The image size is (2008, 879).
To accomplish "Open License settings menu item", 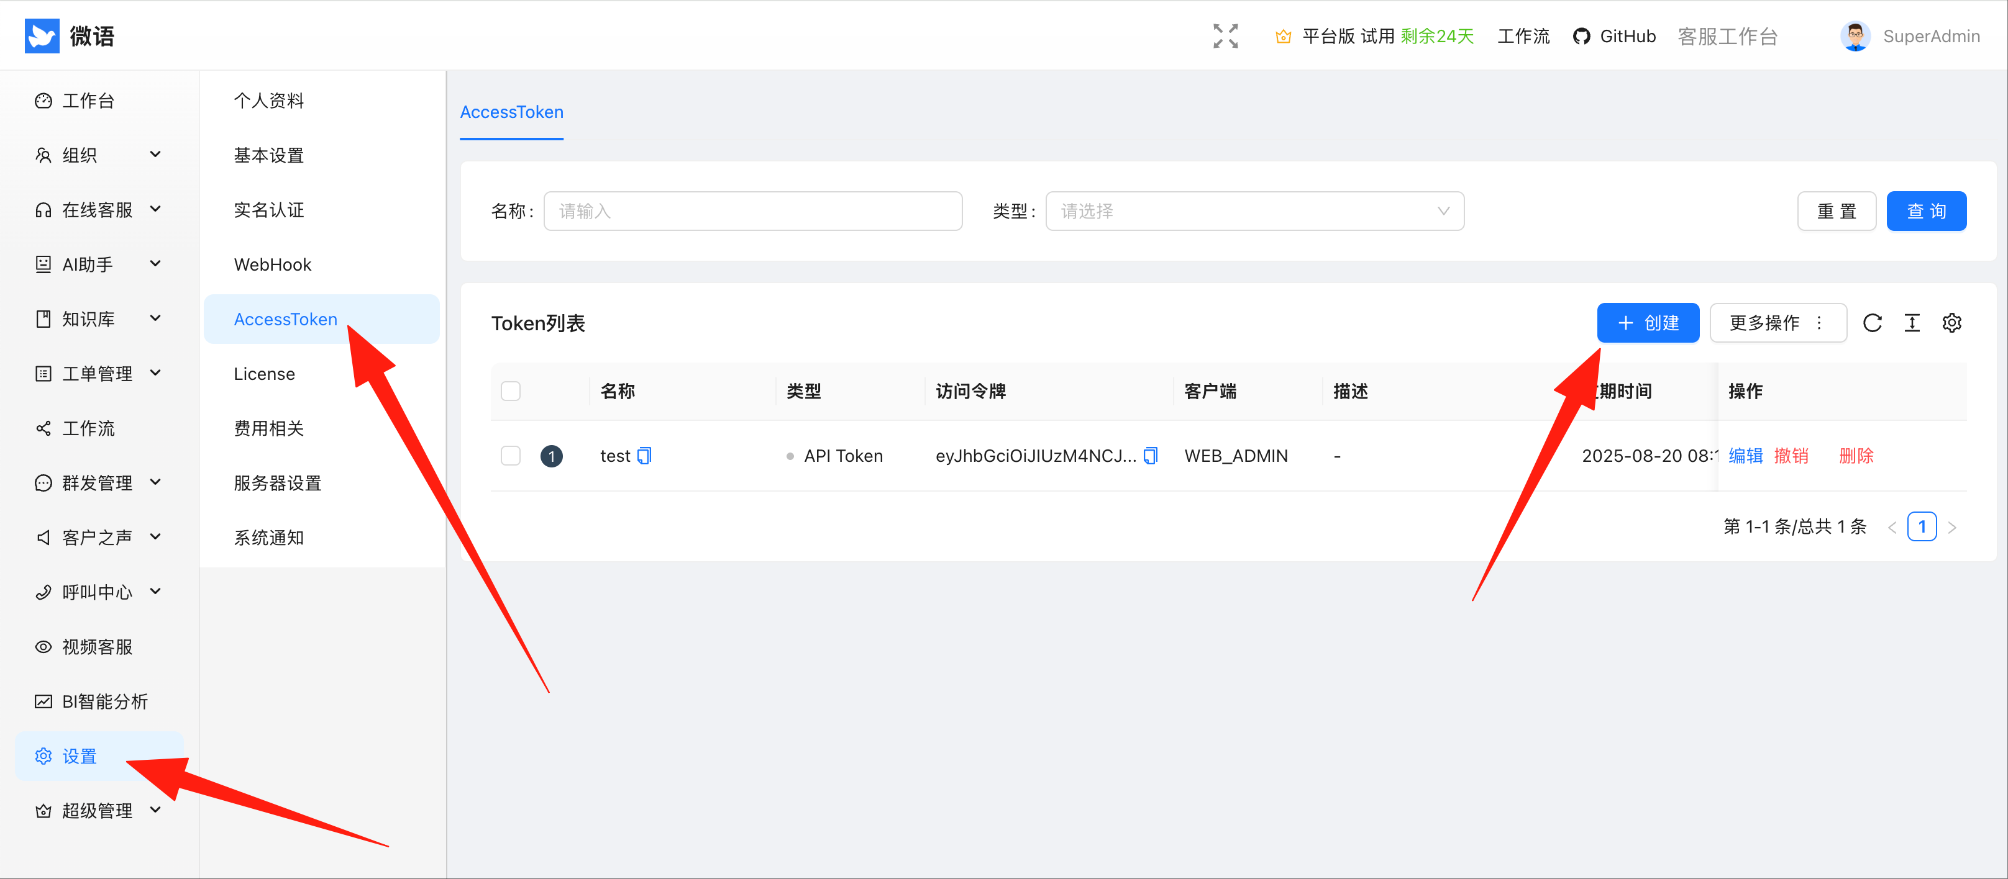I will coord(264,374).
